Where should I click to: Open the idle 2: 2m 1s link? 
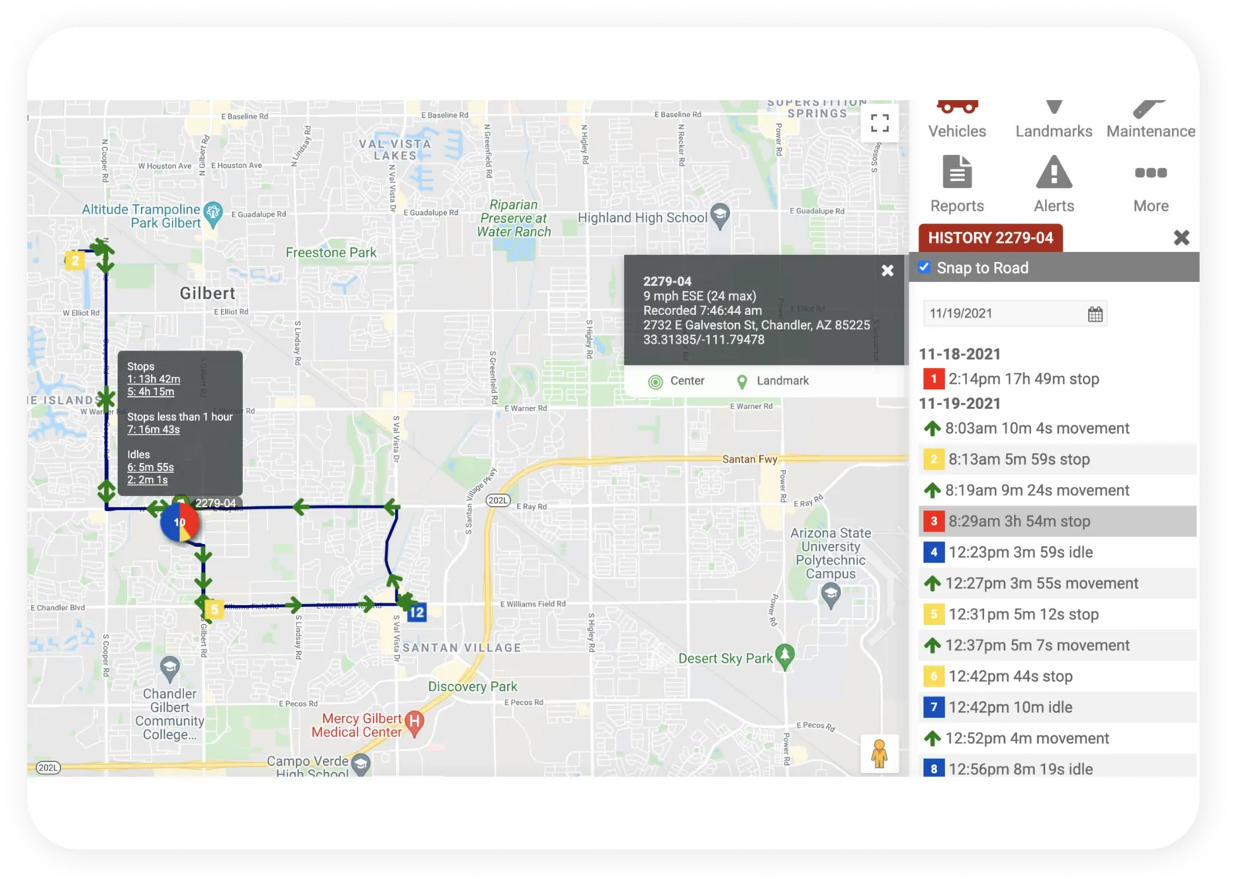147,479
